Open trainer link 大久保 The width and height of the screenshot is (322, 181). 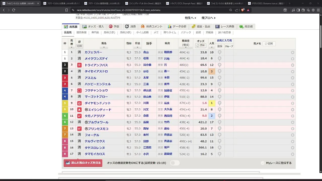point(168,110)
